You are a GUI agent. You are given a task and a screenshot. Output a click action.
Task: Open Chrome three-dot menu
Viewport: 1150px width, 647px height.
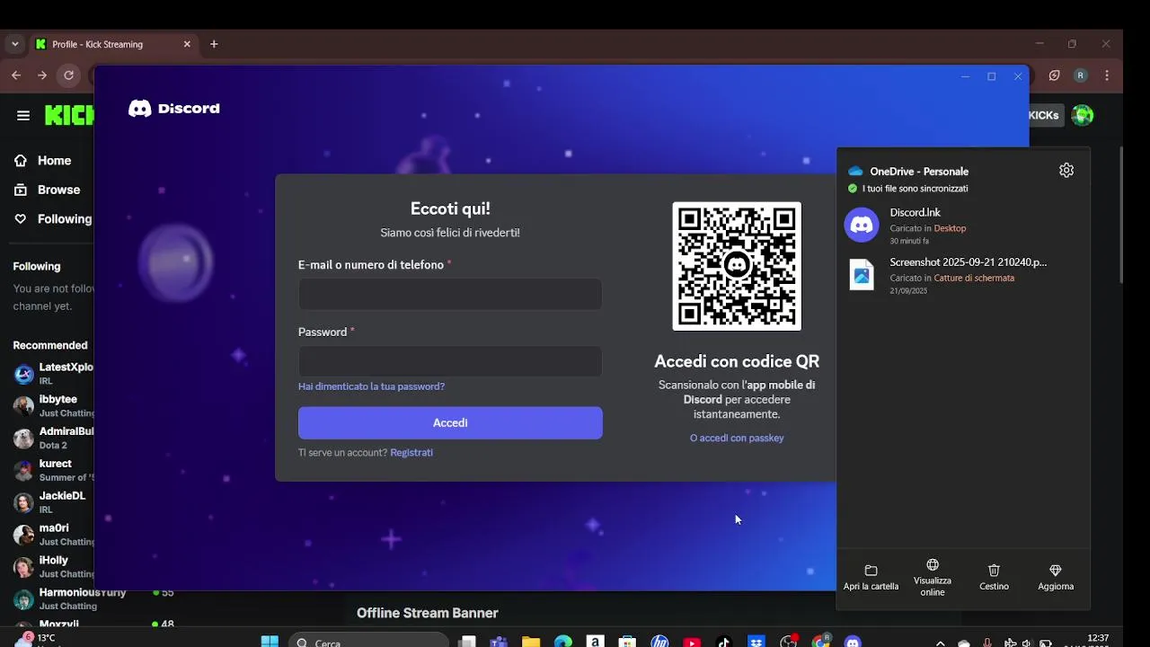pyautogui.click(x=1107, y=75)
